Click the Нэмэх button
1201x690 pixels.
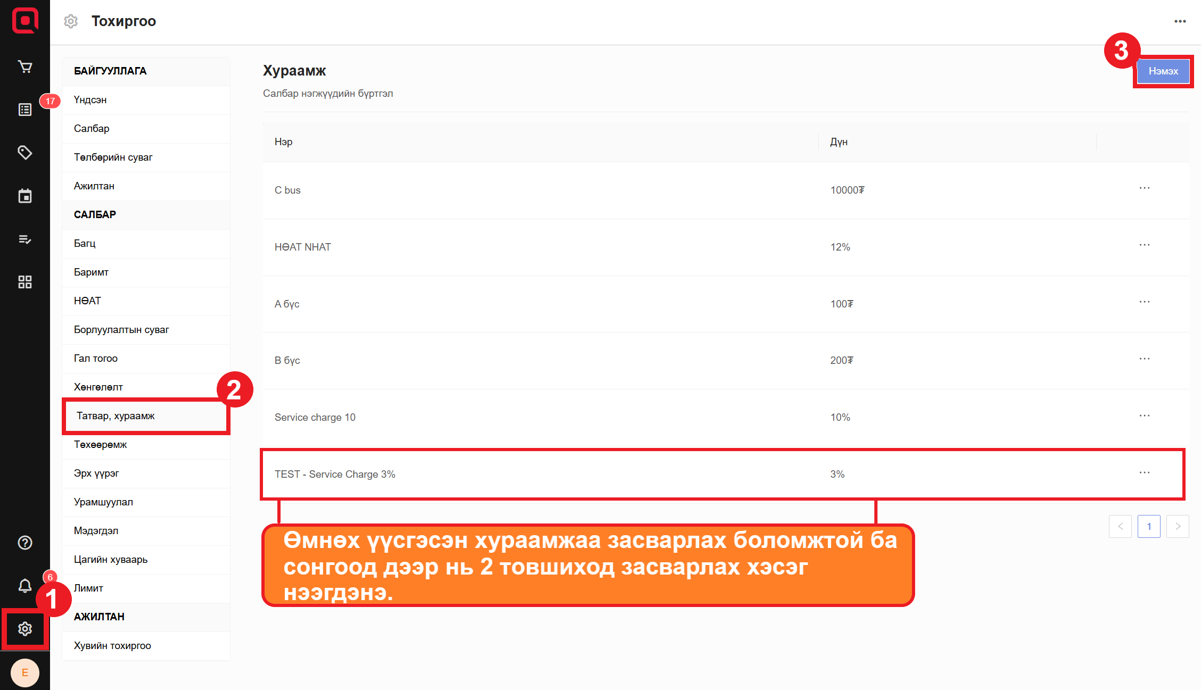click(x=1163, y=71)
